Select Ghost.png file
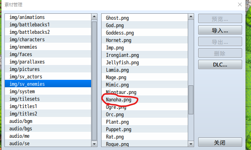251x150 pixels. tap(145, 18)
